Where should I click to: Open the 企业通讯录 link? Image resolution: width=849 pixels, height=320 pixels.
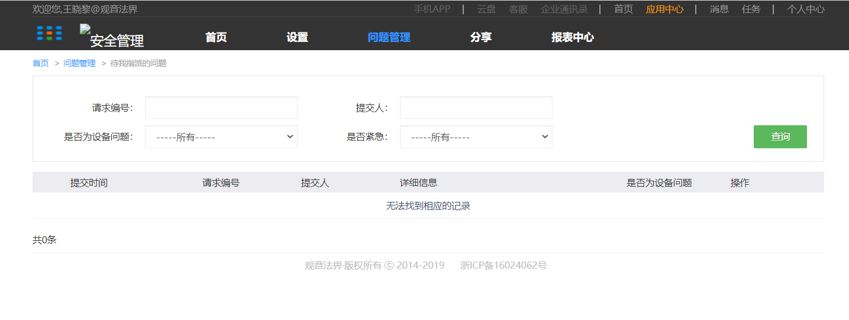click(564, 9)
